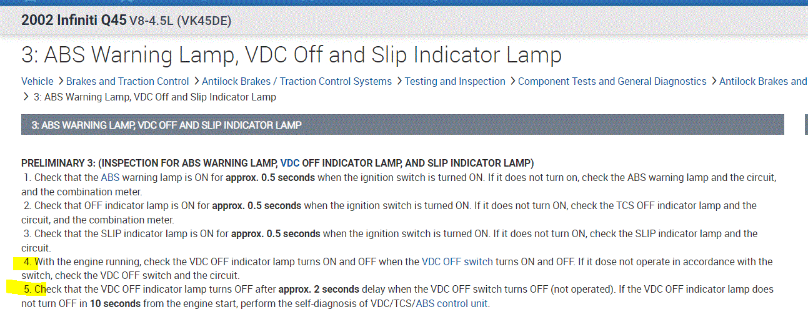Open ABS control link in step 5
The height and width of the screenshot is (332, 808).
(451, 304)
